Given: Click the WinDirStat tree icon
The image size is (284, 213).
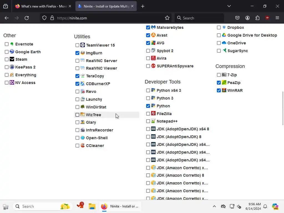Looking at the screenshot, I should pyautogui.click(x=83, y=107).
